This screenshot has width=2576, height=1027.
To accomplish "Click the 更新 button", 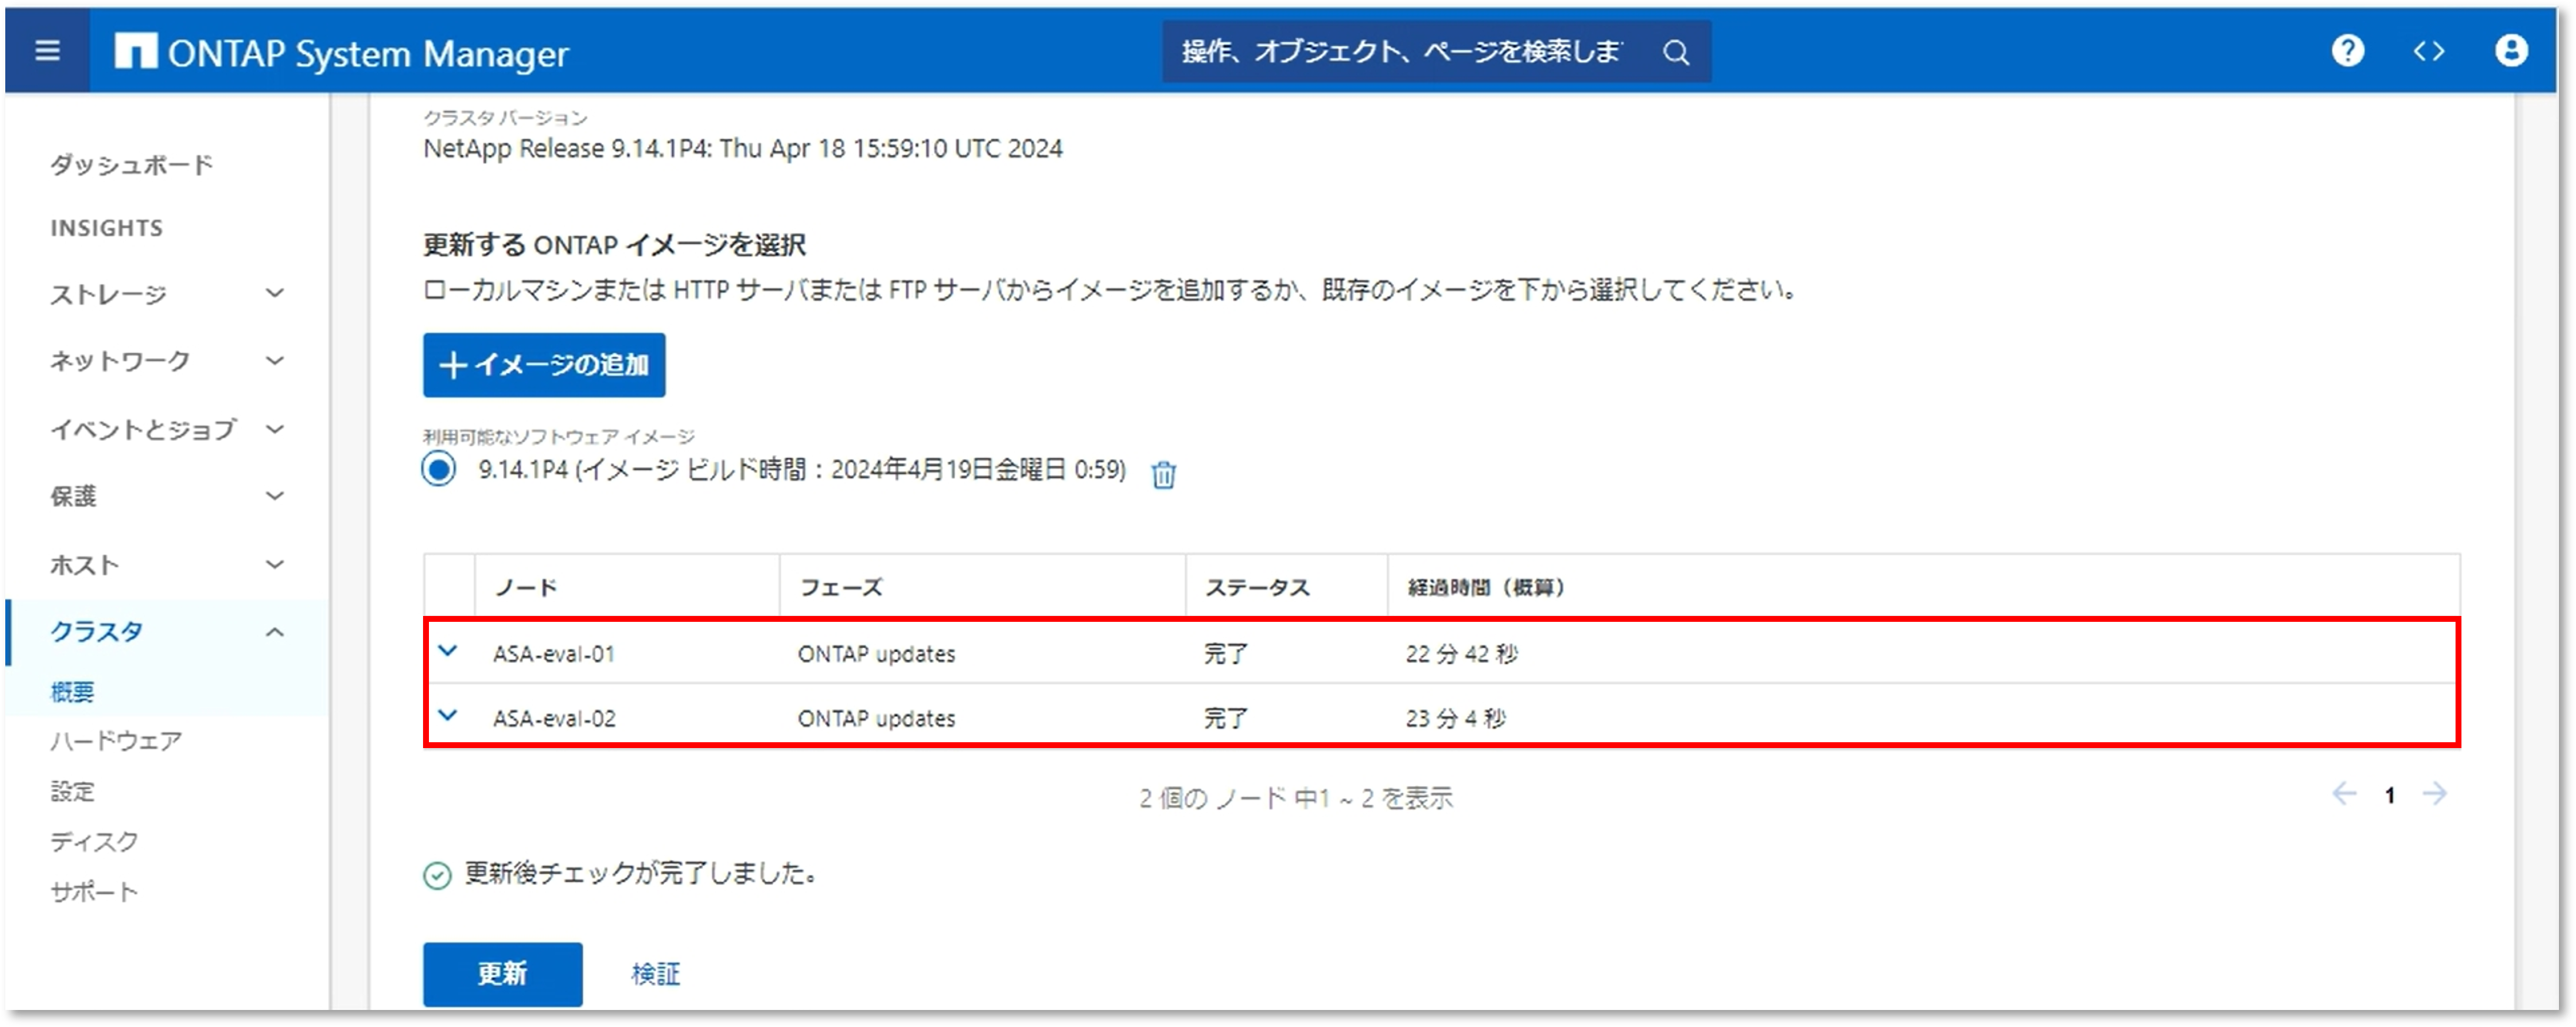I will 502,974.
